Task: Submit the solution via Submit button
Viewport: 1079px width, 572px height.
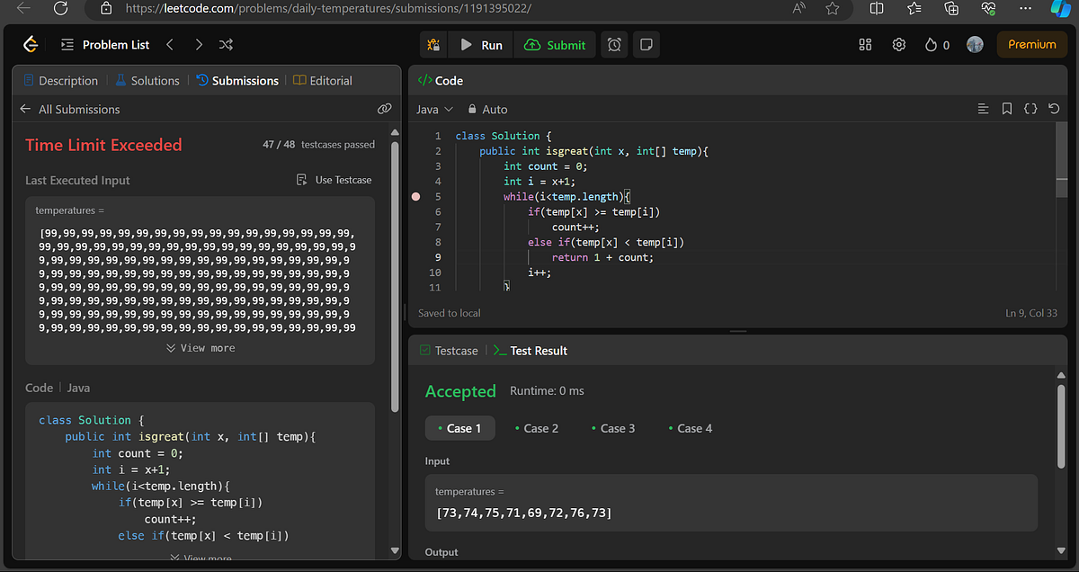Action: pyautogui.click(x=555, y=43)
